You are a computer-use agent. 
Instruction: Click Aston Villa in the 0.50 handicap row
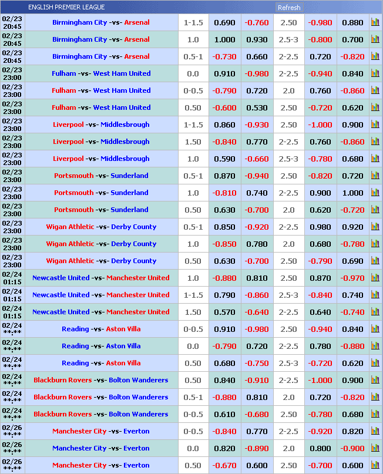pos(123,363)
